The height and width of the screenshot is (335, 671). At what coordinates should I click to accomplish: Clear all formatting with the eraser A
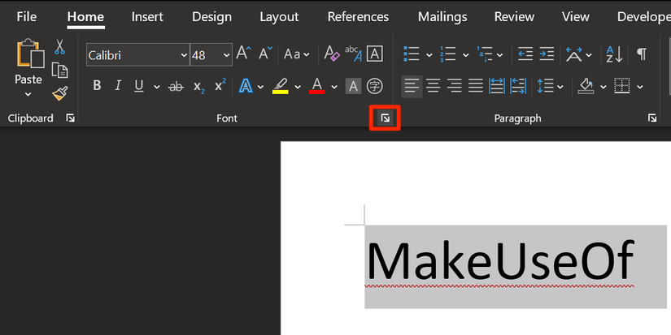pyautogui.click(x=331, y=54)
